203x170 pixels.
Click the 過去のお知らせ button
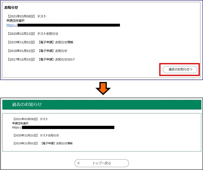click(x=180, y=70)
